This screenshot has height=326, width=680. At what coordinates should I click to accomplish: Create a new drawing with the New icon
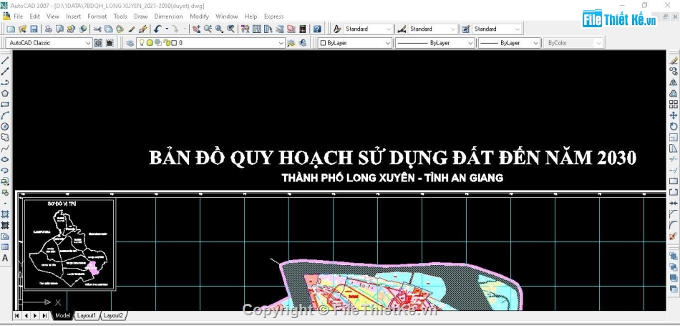11,29
